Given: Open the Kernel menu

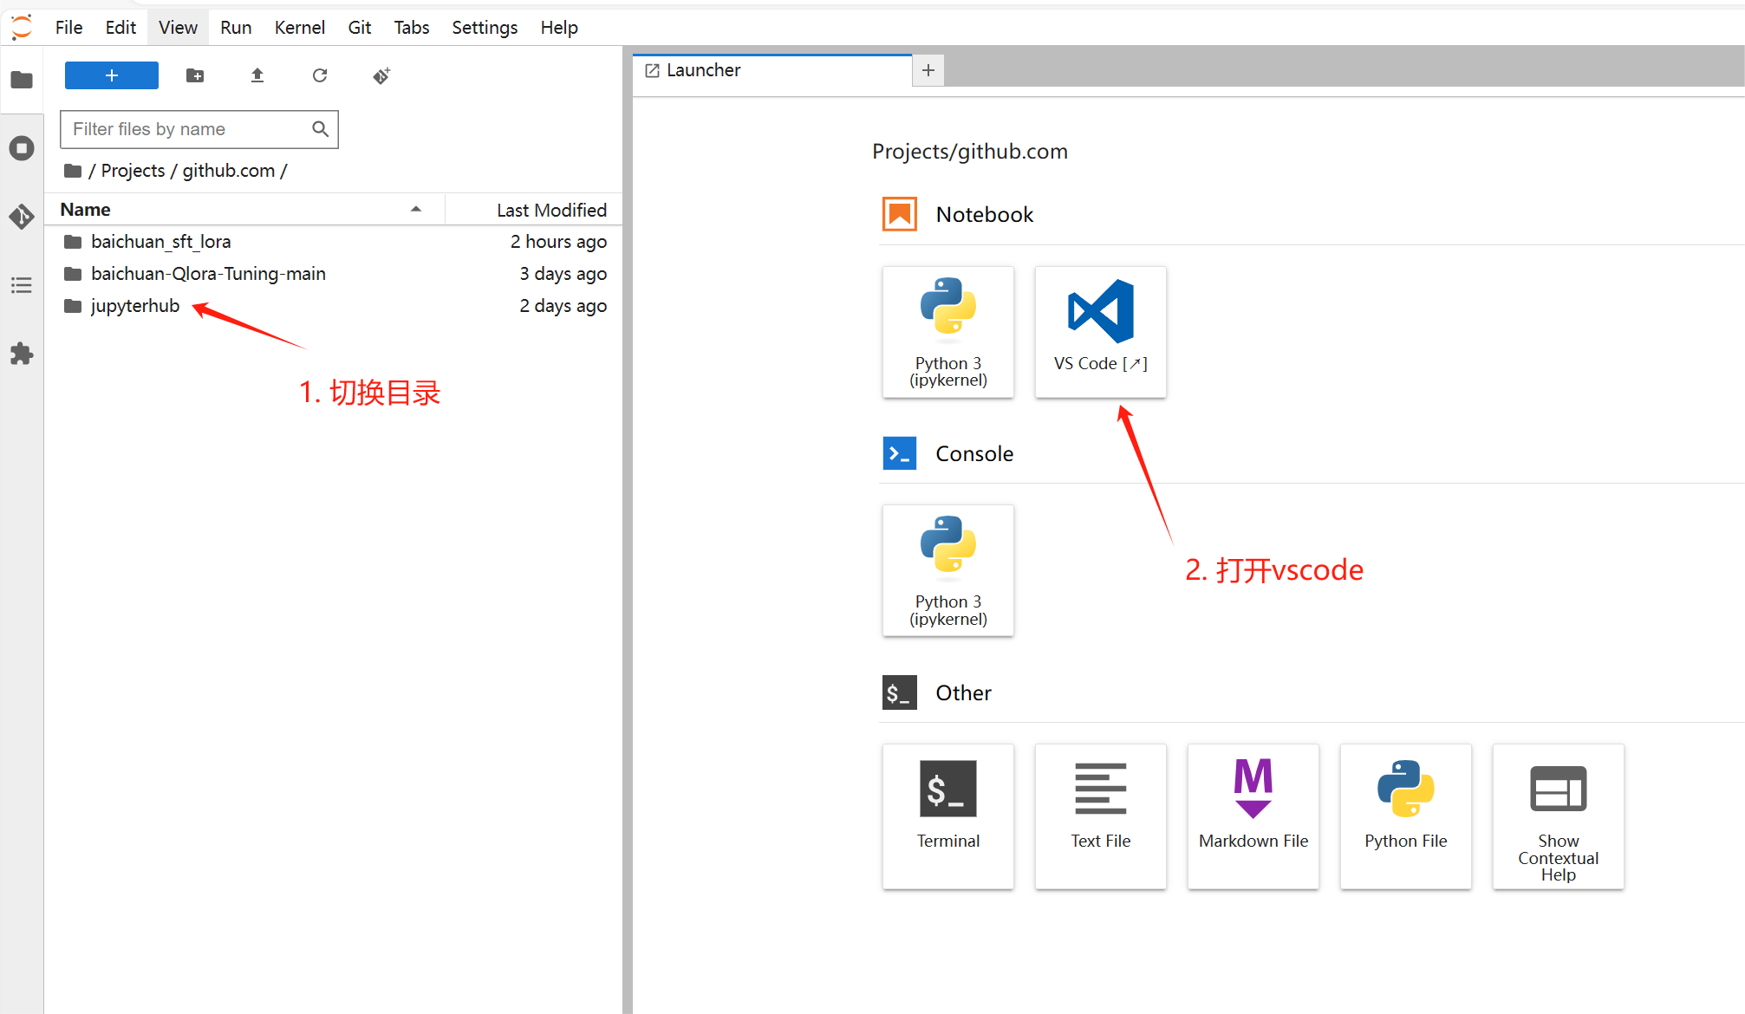Looking at the screenshot, I should pos(299,28).
